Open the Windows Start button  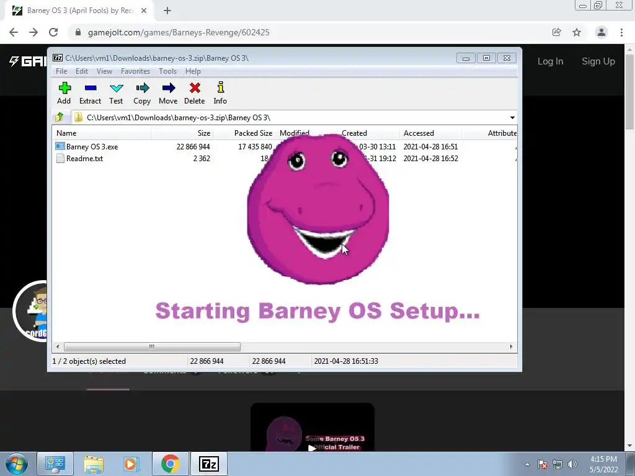pos(17,464)
